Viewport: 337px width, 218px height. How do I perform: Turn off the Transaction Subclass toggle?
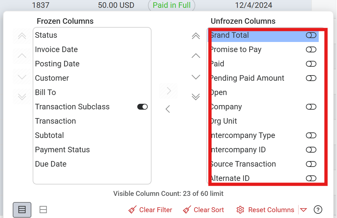[142, 107]
